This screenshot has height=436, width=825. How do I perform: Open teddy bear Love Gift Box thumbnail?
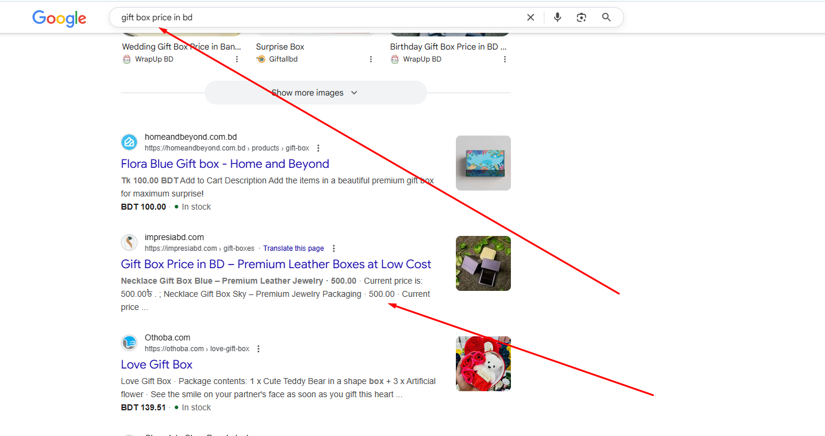(483, 364)
